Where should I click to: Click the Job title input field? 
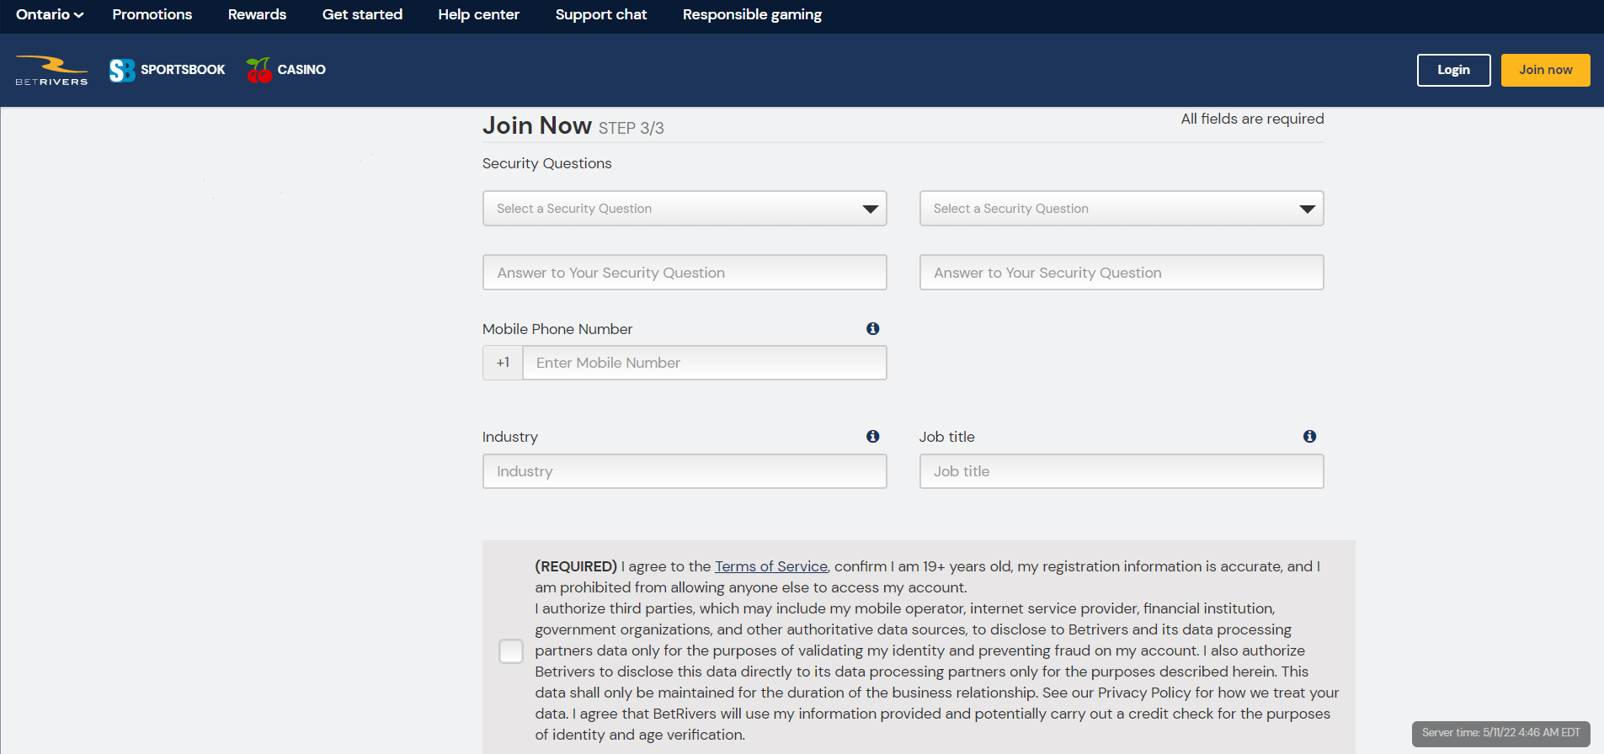pyautogui.click(x=1122, y=471)
